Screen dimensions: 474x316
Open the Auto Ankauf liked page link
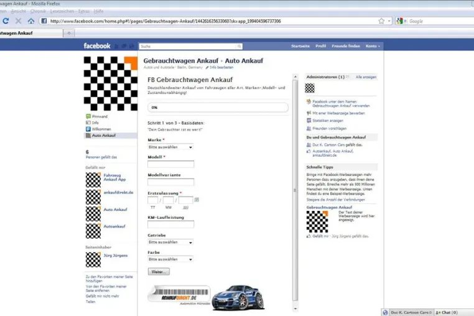(x=116, y=209)
